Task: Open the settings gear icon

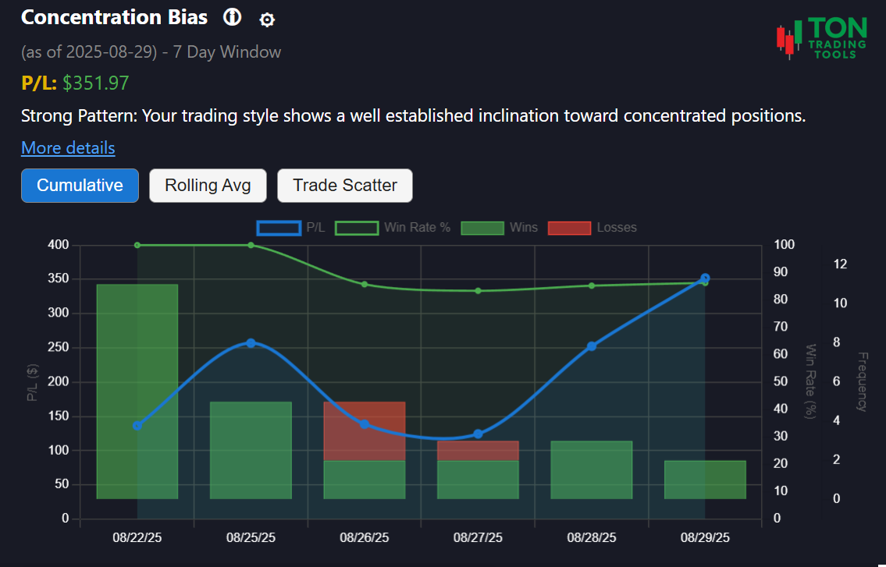Action: pos(266,19)
